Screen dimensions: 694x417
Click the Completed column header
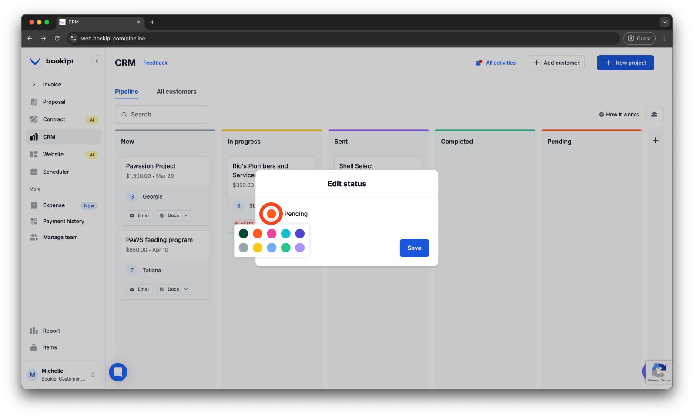(457, 142)
